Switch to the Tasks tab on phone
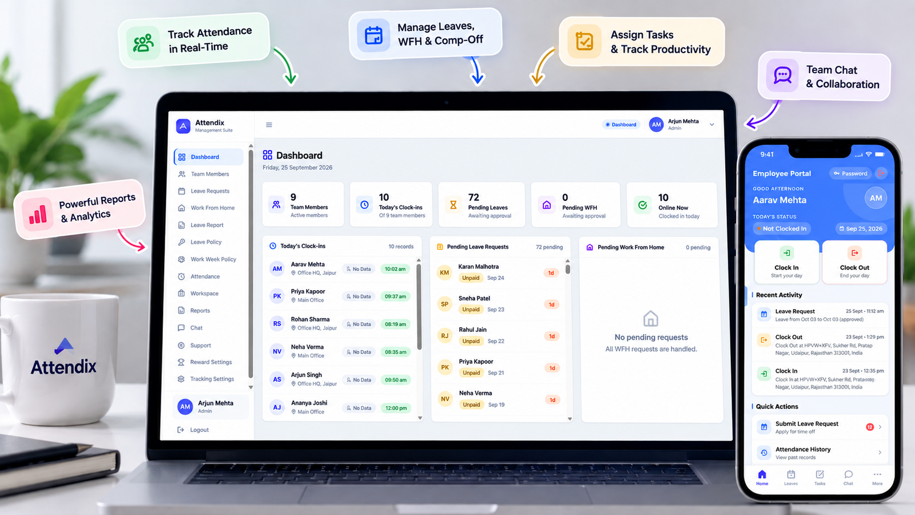This screenshot has height=515, width=915. point(819,478)
